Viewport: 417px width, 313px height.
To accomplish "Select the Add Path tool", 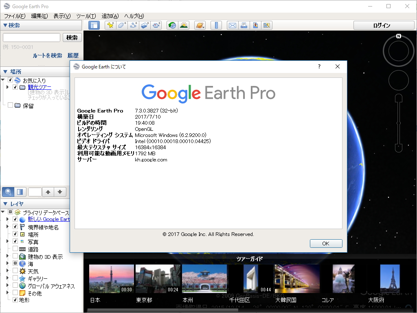I will [x=134, y=25].
